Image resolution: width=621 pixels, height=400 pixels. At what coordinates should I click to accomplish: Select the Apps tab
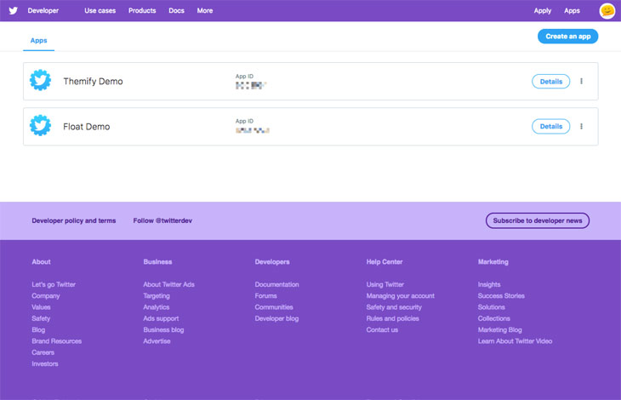39,40
